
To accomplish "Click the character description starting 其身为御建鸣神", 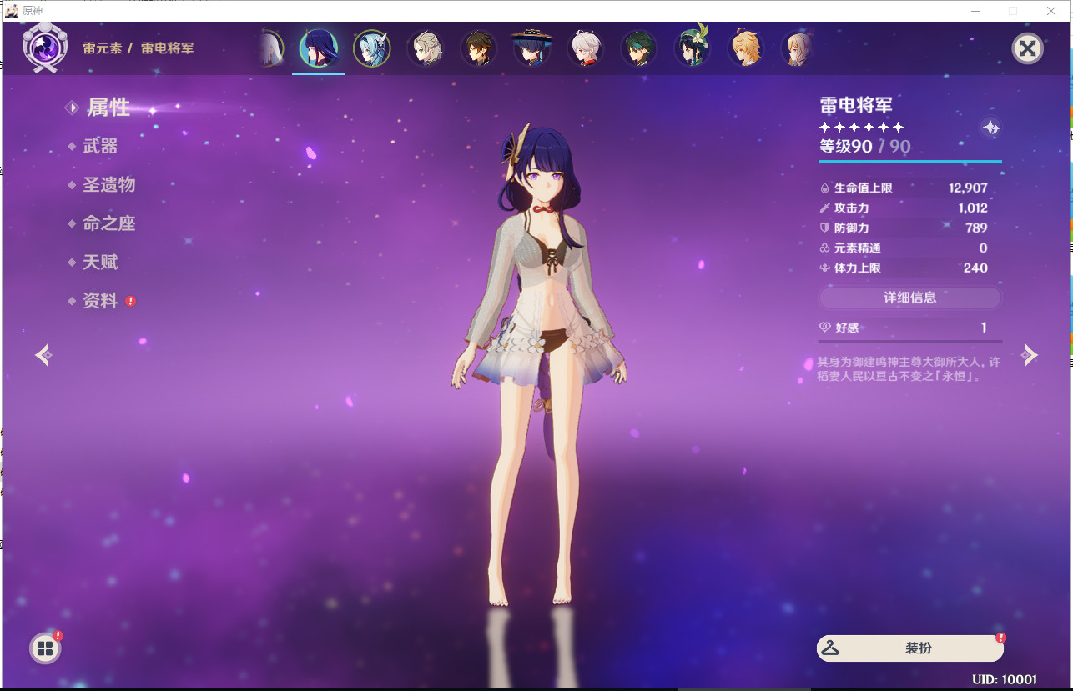I will pos(909,369).
